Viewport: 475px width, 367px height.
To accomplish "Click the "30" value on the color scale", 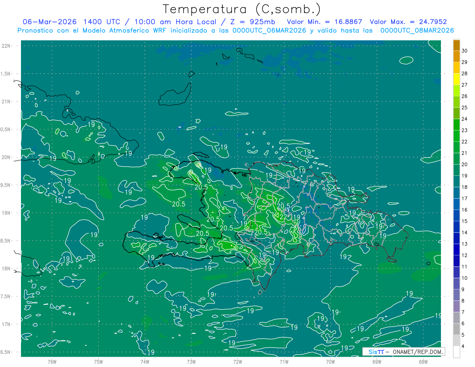I will point(465,51).
